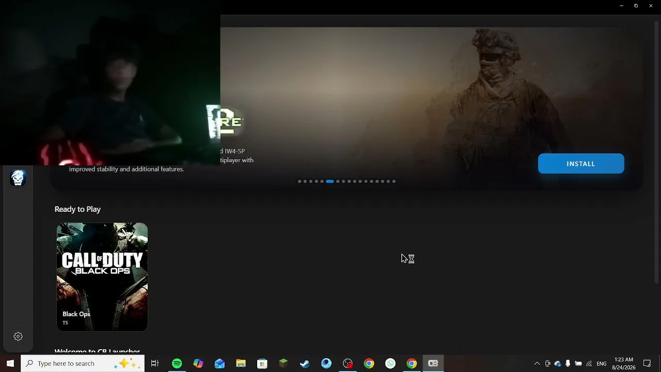Open WhatsApp from the taskbar
The width and height of the screenshot is (661, 372).
point(390,363)
